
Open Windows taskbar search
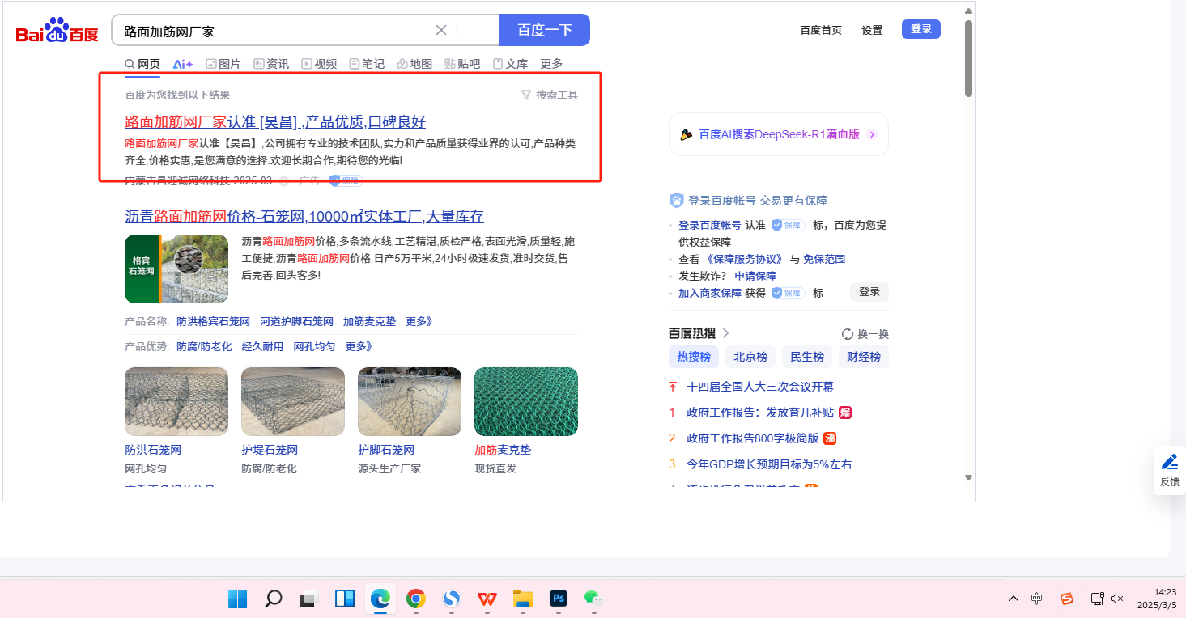(x=274, y=599)
